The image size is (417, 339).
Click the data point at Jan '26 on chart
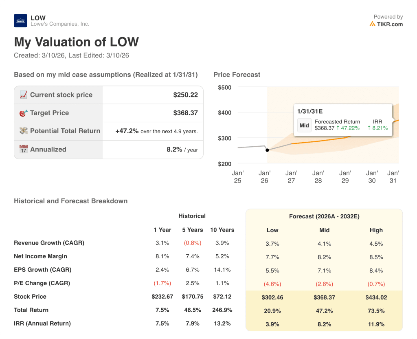pos(268,150)
